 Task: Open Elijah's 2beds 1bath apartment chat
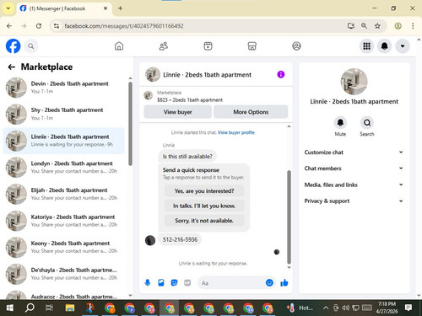(63, 194)
